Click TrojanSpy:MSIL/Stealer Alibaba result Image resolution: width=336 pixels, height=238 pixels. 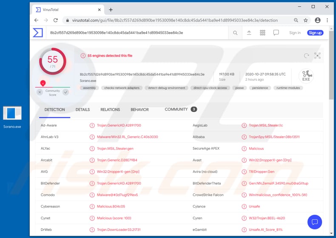tap(274, 137)
